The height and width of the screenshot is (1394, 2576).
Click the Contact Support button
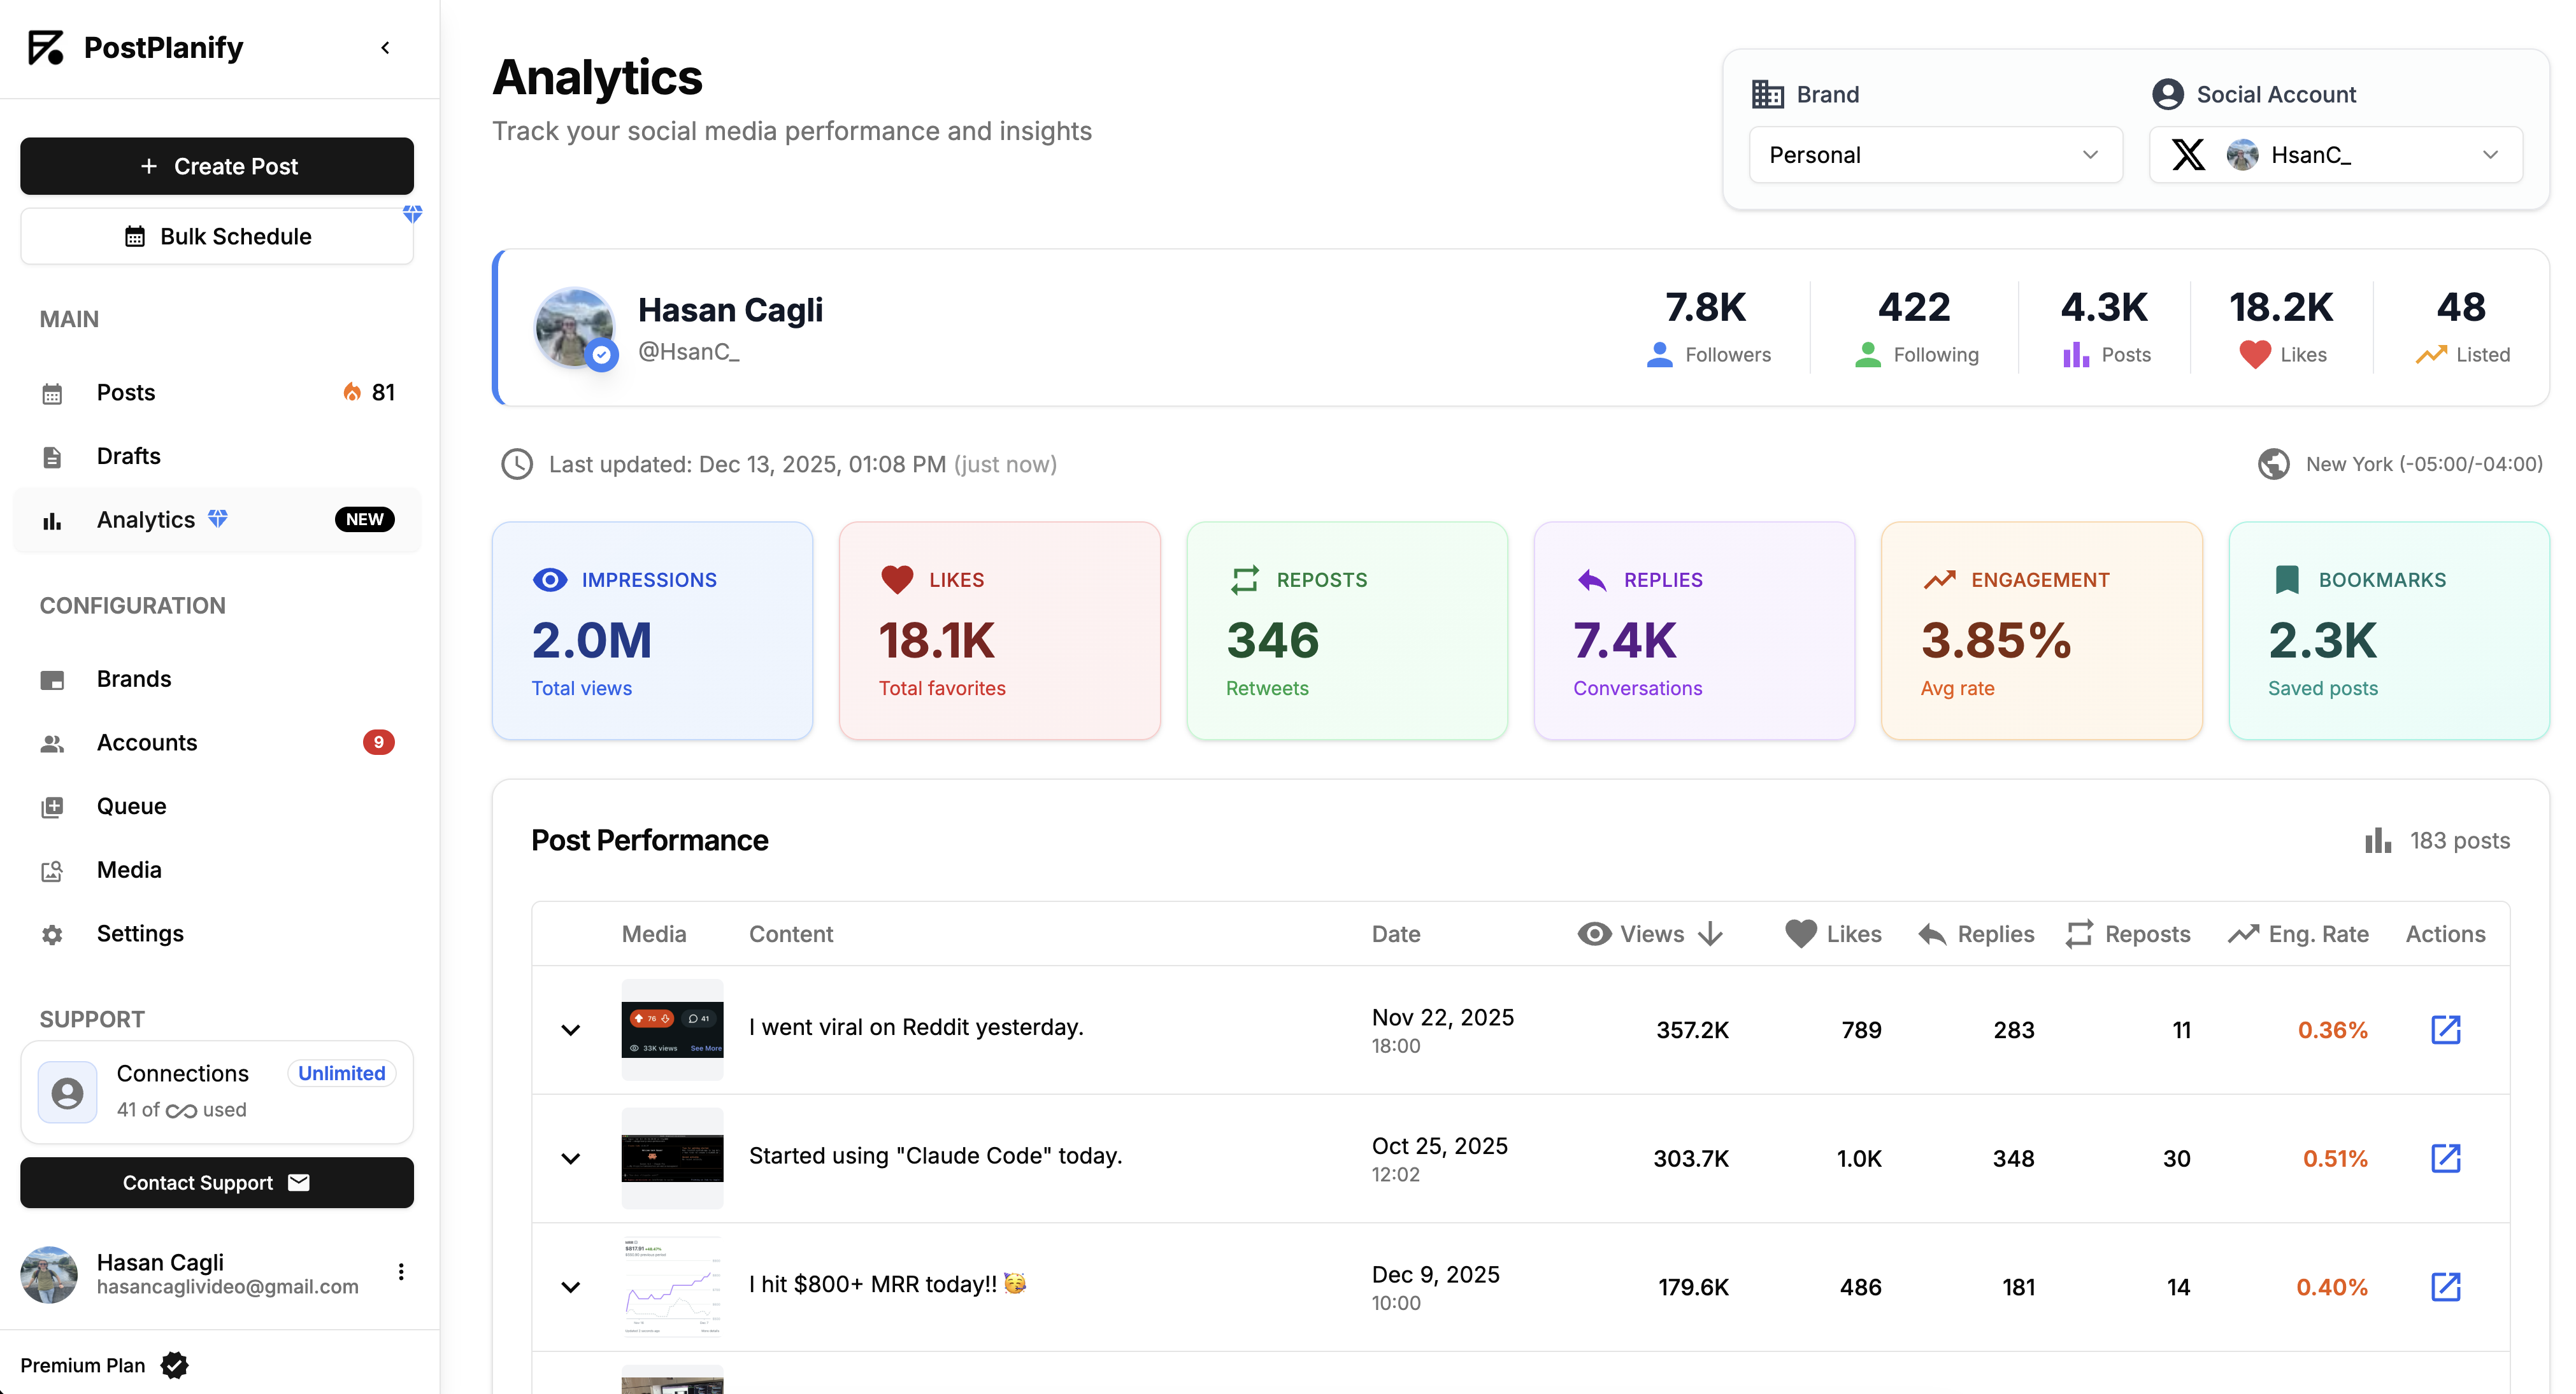tap(217, 1182)
